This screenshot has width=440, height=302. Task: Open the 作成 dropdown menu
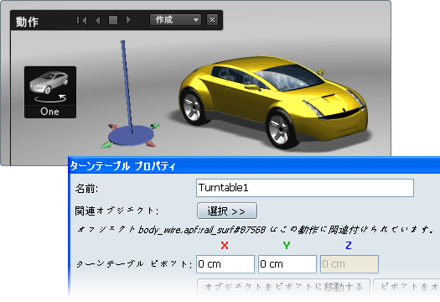tap(175, 20)
